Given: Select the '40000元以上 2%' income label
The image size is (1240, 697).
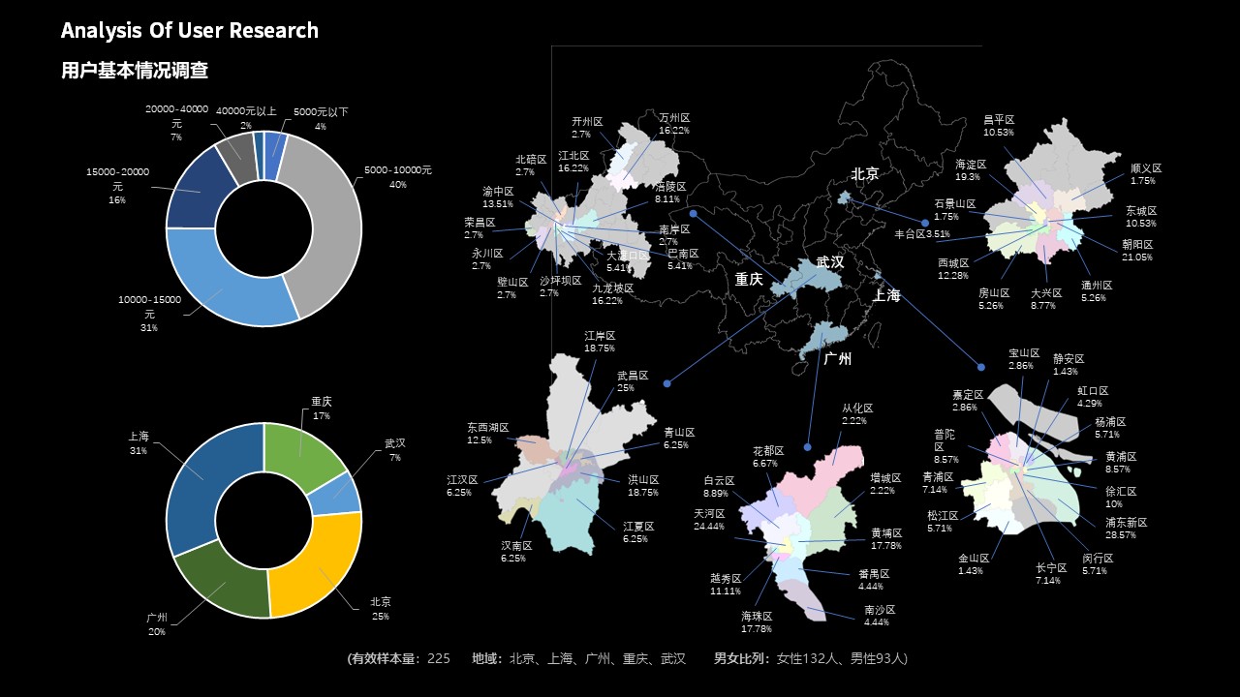Looking at the screenshot, I should 246,119.
